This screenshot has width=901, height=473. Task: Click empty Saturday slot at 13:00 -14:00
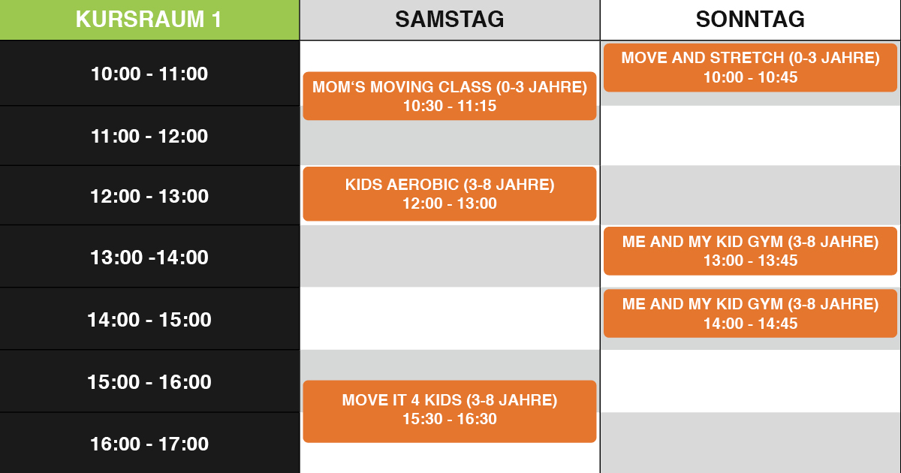point(450,256)
